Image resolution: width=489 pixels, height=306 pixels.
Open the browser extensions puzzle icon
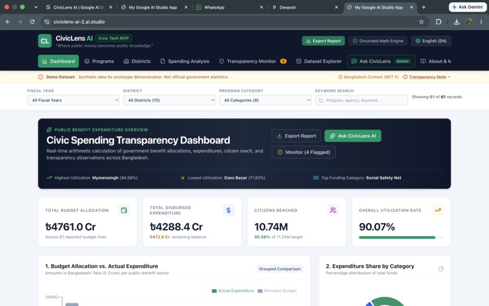click(439, 21)
